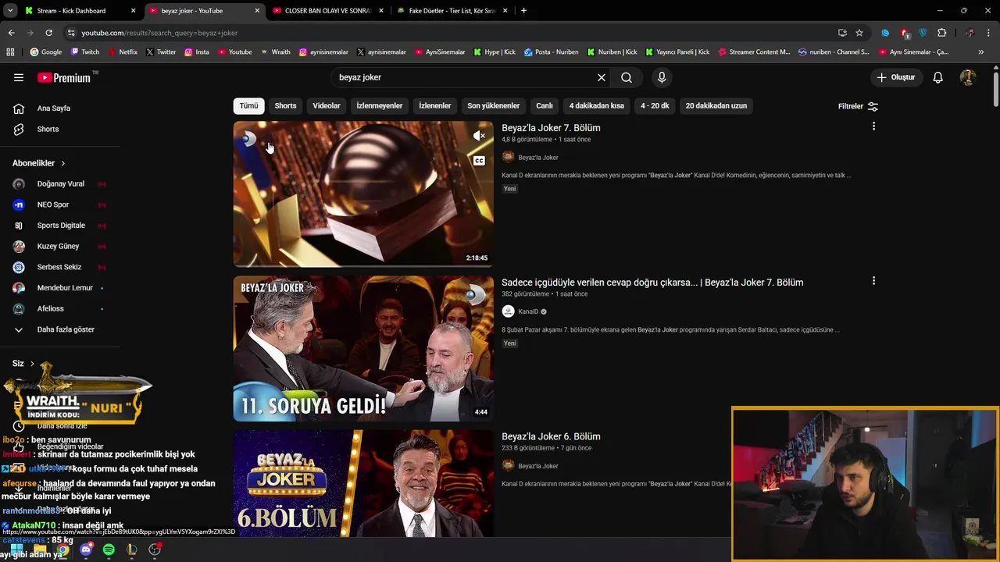Select the Tümü filter chip
The image size is (1000, 562).
point(248,105)
